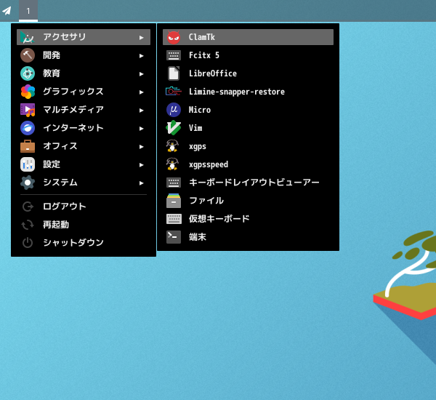Click the キーボードレイアウトビューアー label text
The width and height of the screenshot is (436, 400).
(254, 183)
